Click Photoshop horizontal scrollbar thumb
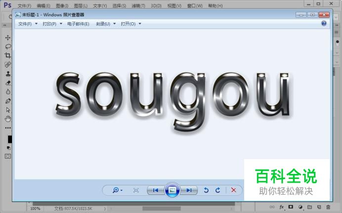342x213 pixels. click(x=162, y=209)
